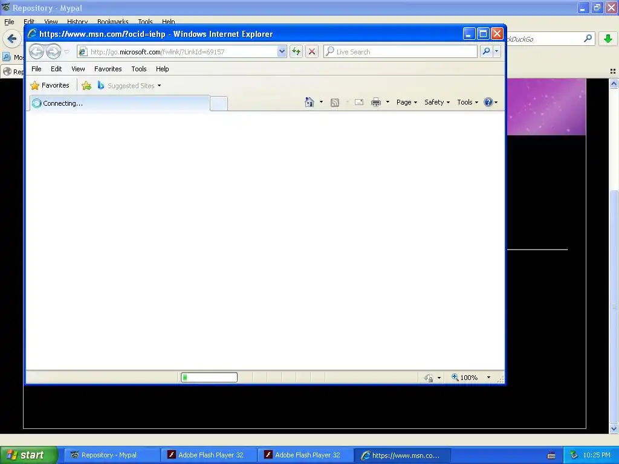Open the Favorites star button
The image size is (619, 464).
point(50,85)
